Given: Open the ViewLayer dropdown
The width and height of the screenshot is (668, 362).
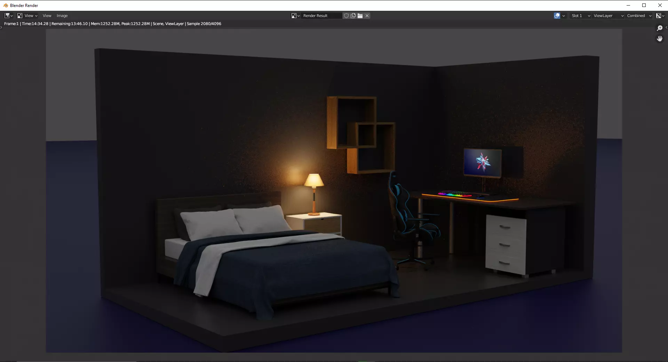Looking at the screenshot, I should coord(608,16).
